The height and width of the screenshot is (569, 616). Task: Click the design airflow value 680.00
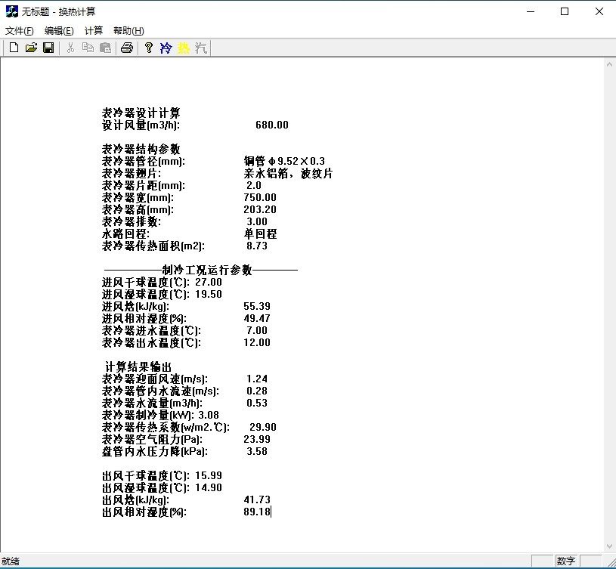(x=272, y=125)
